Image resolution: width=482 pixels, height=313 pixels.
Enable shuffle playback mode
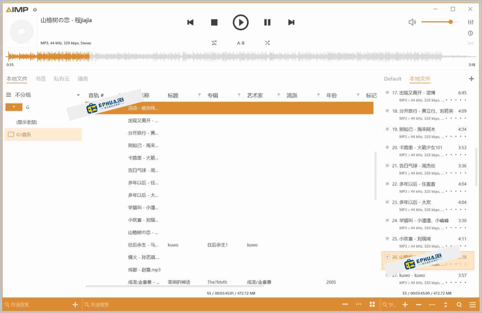(x=267, y=43)
